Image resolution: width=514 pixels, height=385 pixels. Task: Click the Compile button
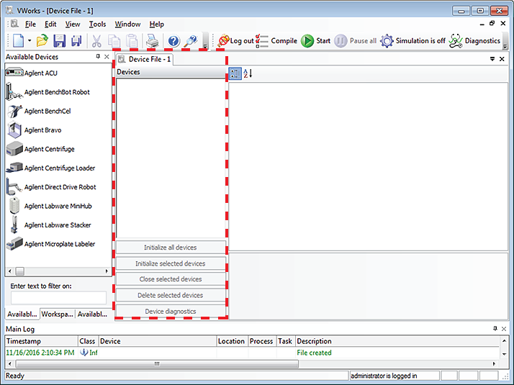pyautogui.click(x=277, y=41)
